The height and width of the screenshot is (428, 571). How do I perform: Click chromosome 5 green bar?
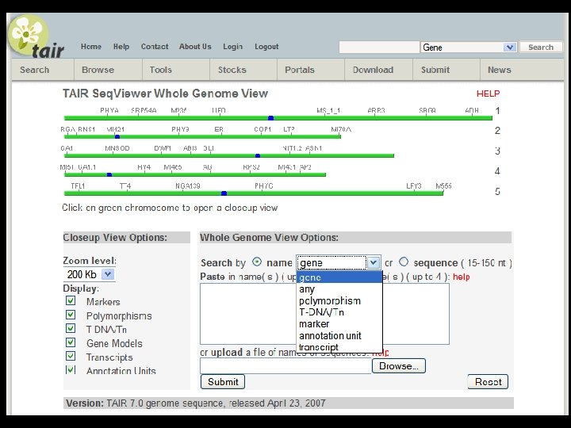tap(254, 193)
